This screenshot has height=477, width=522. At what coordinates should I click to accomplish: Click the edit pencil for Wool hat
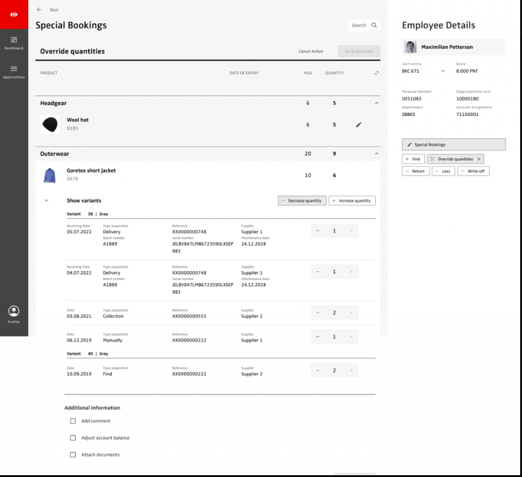click(358, 124)
